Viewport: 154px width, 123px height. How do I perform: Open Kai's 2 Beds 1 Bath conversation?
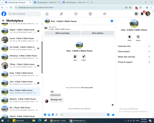click(x=20, y=109)
